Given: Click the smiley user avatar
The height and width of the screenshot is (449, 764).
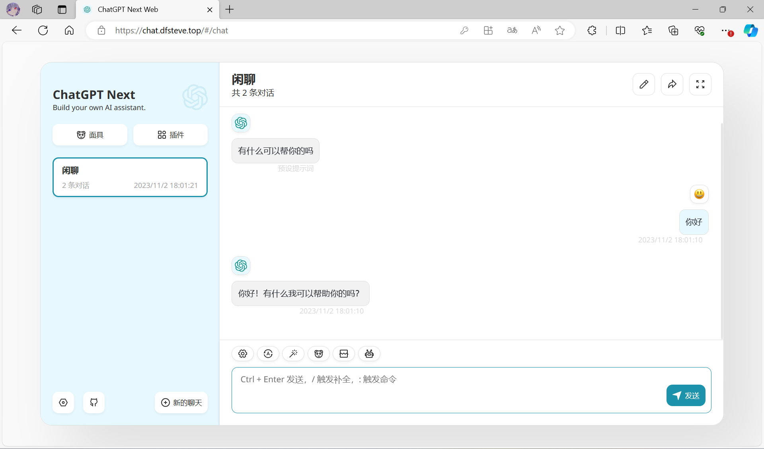Looking at the screenshot, I should (x=699, y=194).
